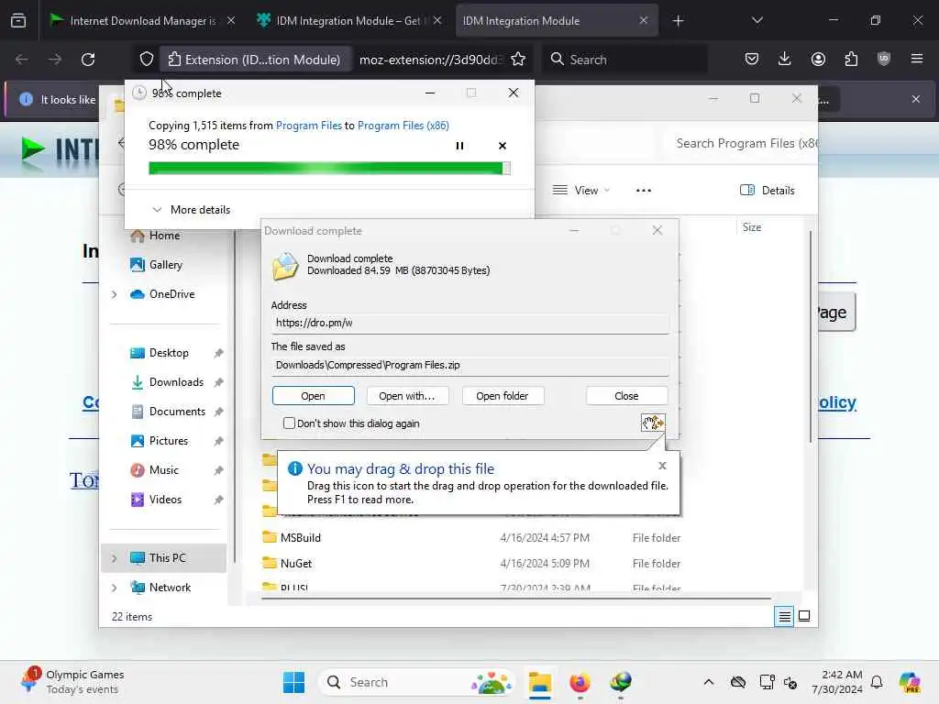
Task: Open the Firefox hamburger application menu
Action: [917, 59]
